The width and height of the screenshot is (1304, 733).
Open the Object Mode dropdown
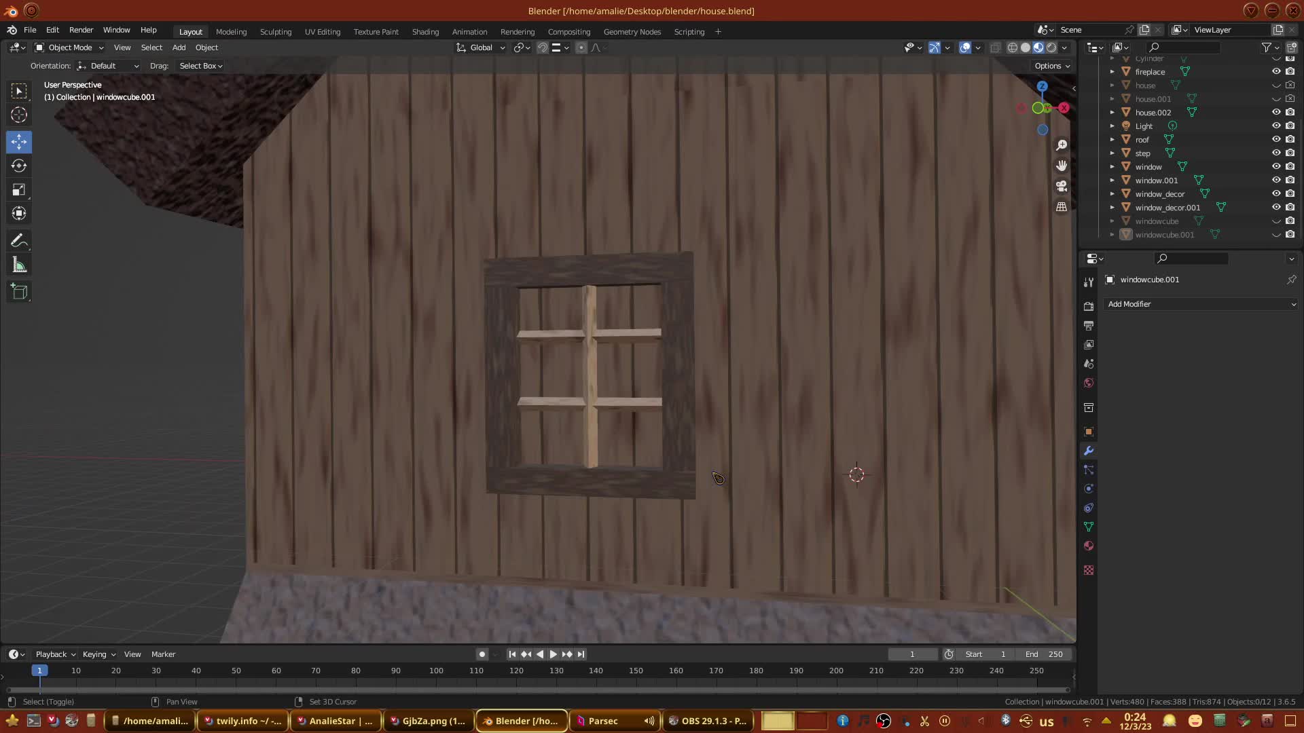(x=69, y=48)
